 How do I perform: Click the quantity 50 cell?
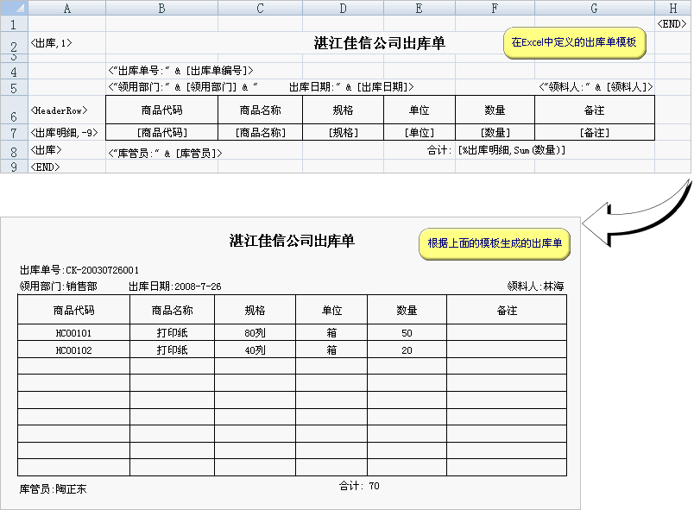point(407,332)
